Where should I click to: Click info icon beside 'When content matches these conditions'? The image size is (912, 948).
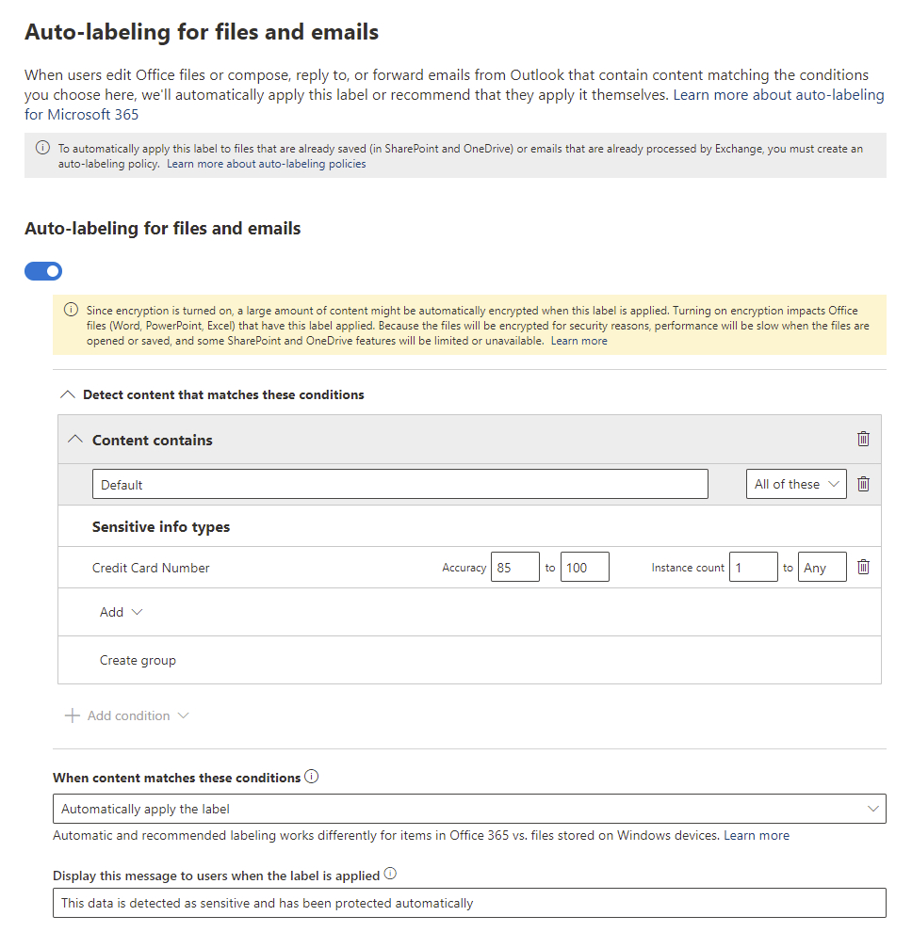pos(312,778)
